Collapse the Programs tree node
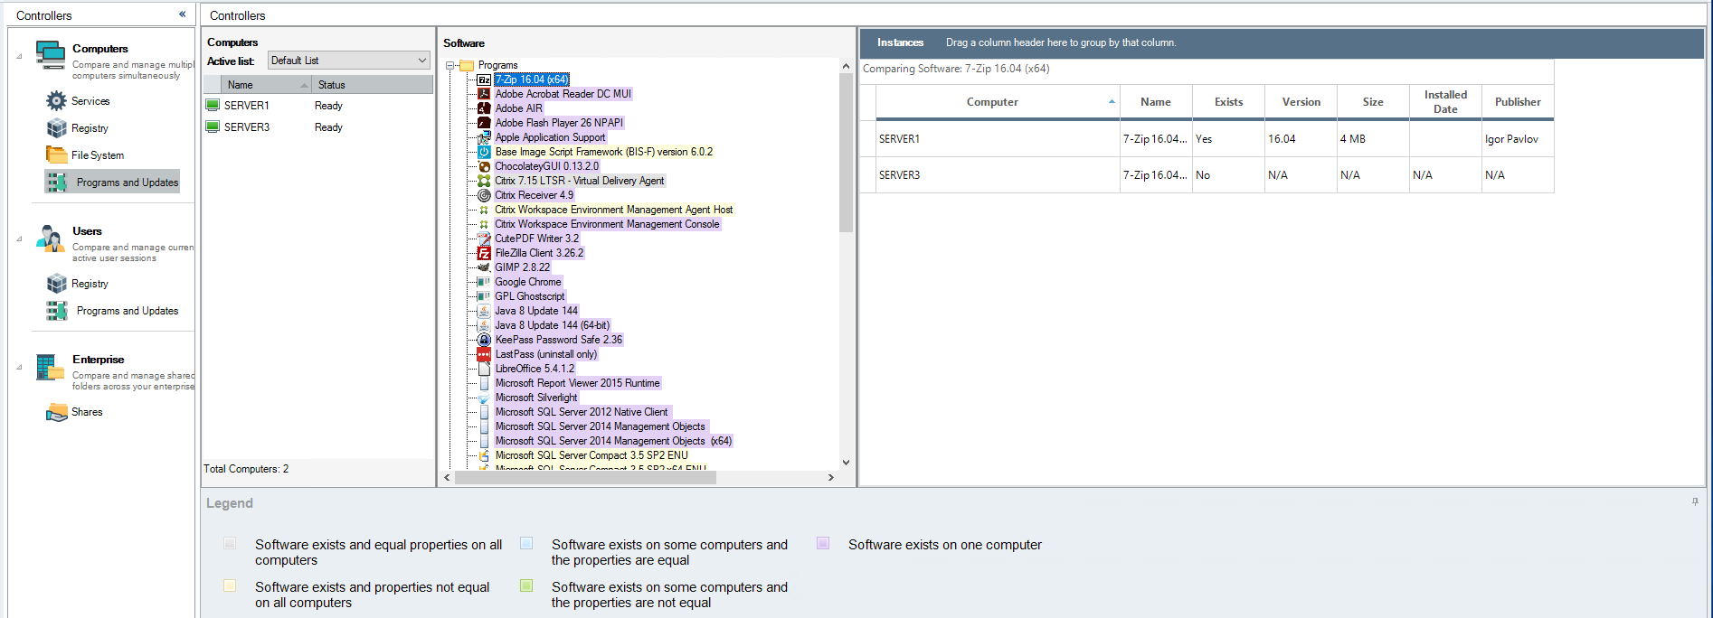 (450, 65)
